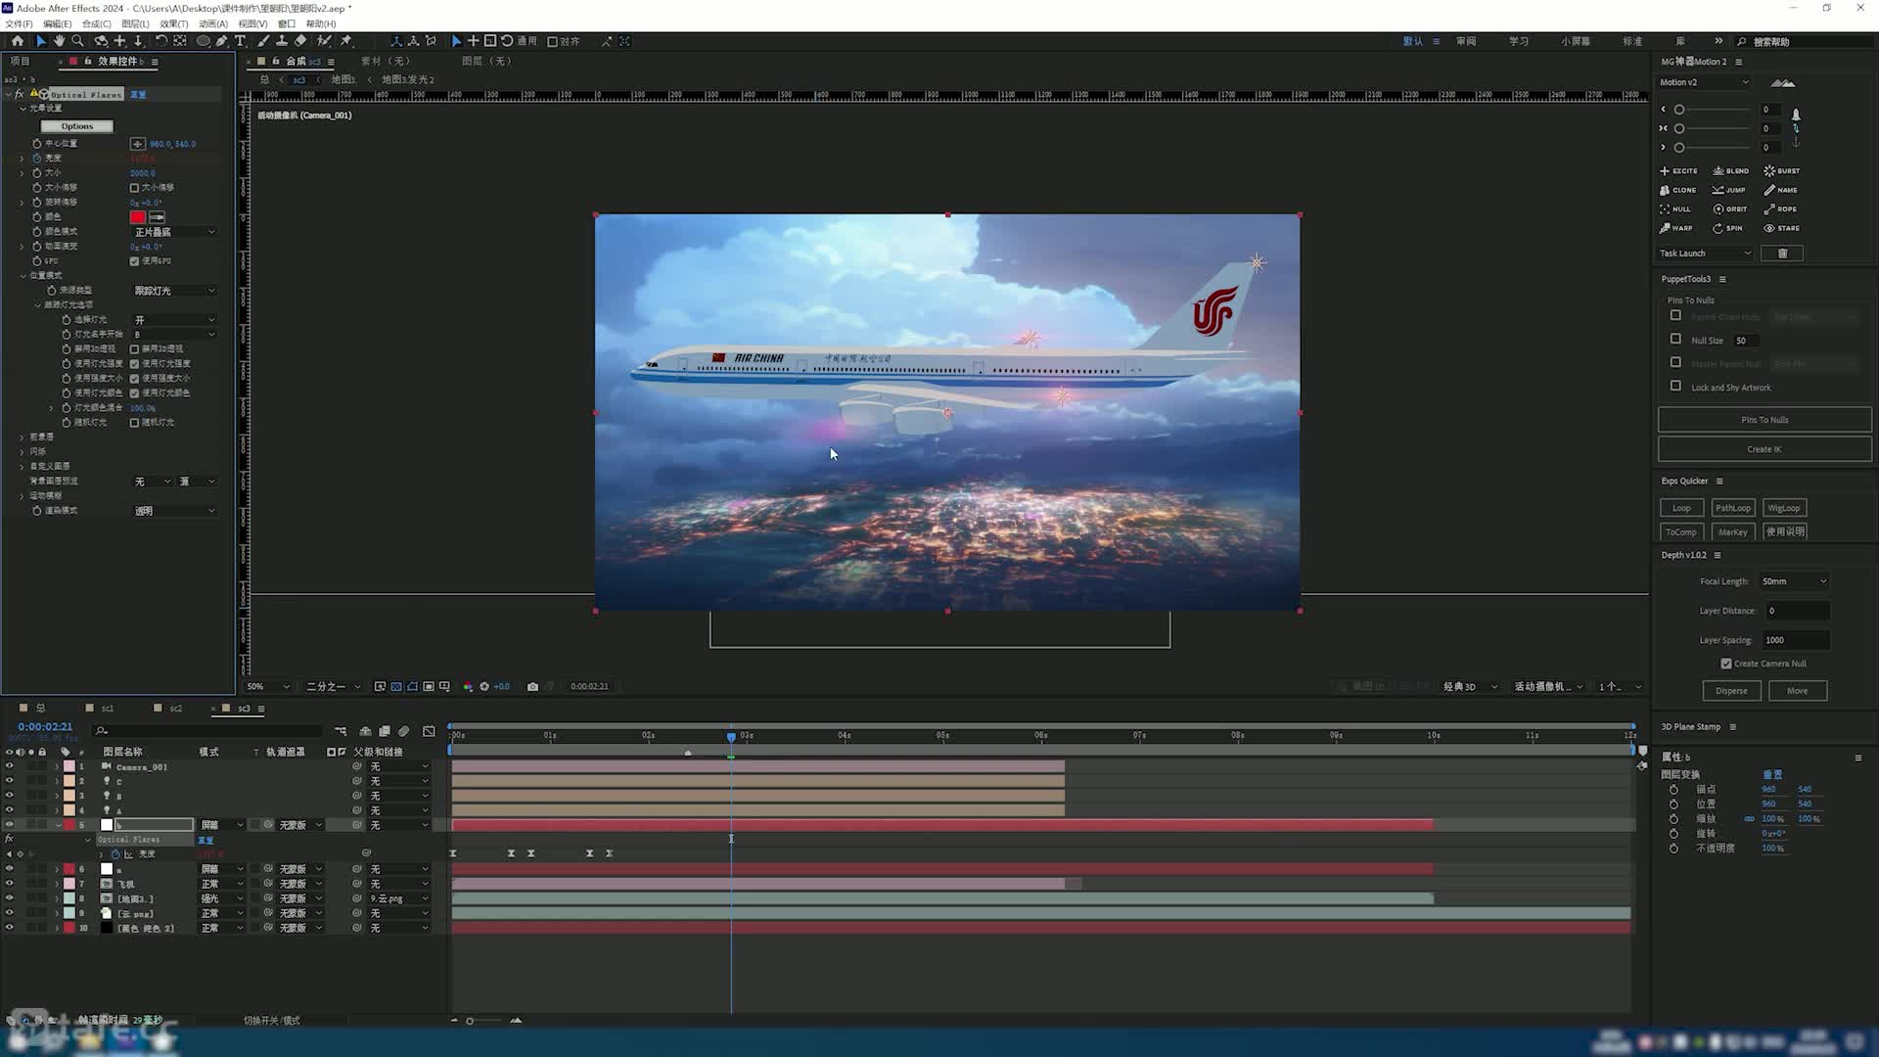Click the timeline zoom slider at bottom

470,1021
